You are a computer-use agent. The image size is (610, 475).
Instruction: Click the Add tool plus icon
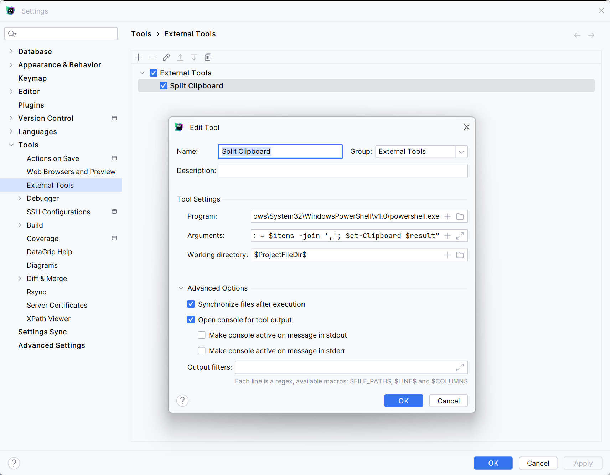(139, 57)
